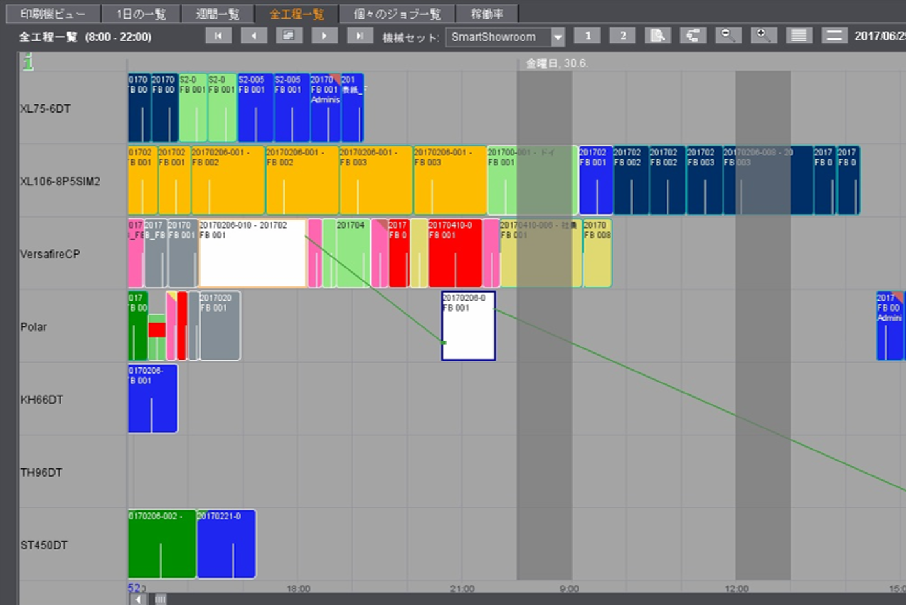This screenshot has width=906, height=605.
Task: Select the KH66DT machine row label
Action: (42, 400)
